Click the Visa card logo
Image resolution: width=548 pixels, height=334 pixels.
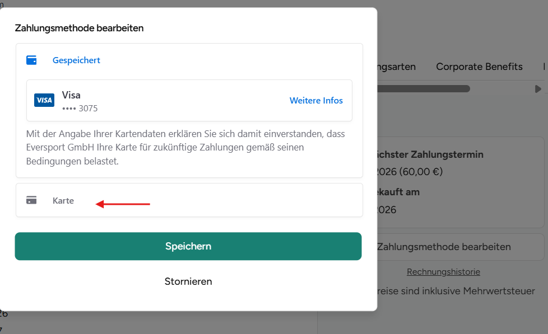44,100
